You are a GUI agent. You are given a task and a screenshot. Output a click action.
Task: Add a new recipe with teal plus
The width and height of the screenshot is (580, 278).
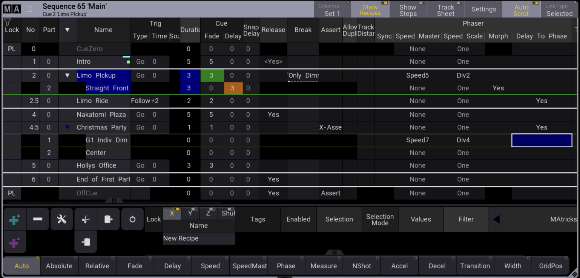15,219
